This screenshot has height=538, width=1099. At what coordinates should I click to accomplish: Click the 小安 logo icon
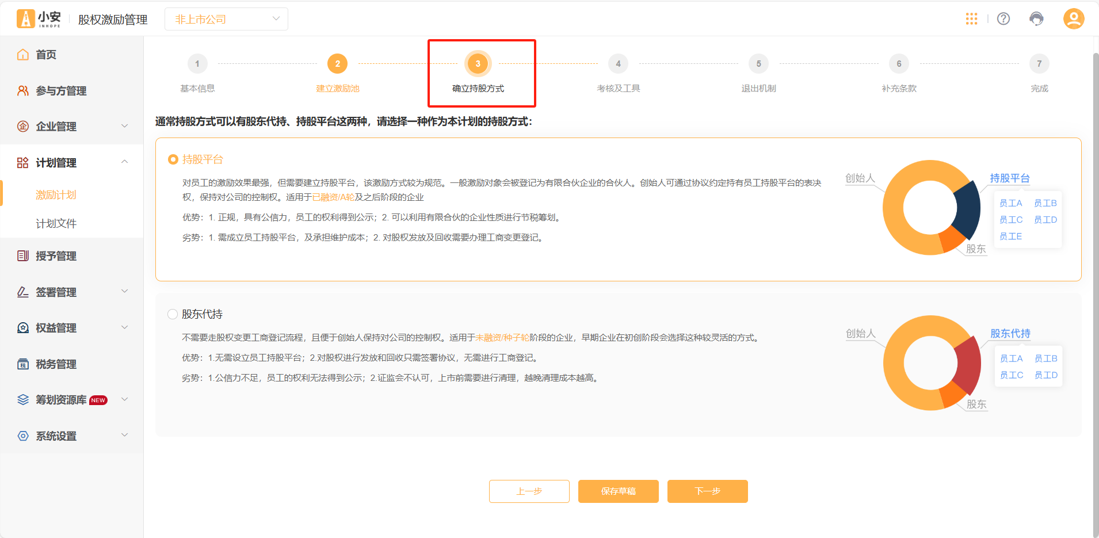(39, 19)
